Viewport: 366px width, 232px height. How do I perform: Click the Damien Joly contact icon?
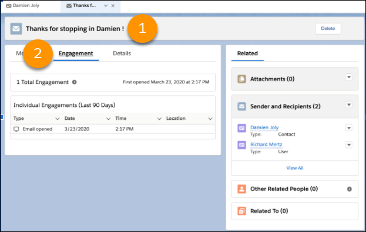click(x=241, y=128)
